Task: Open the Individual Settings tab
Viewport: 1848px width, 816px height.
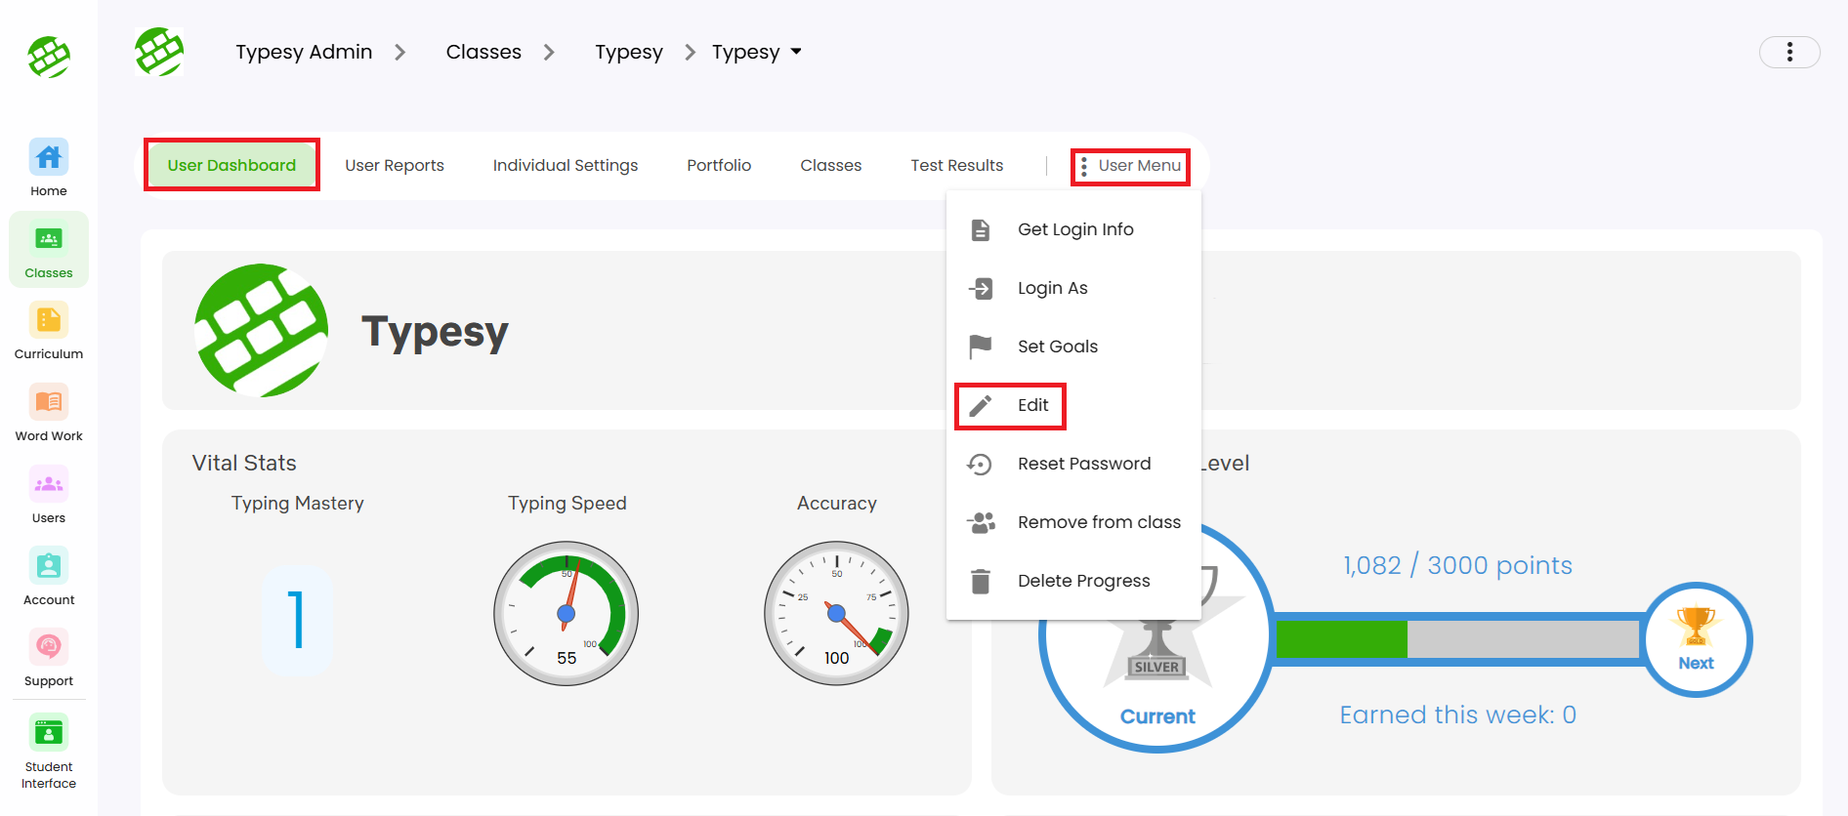Action: pos(566,166)
